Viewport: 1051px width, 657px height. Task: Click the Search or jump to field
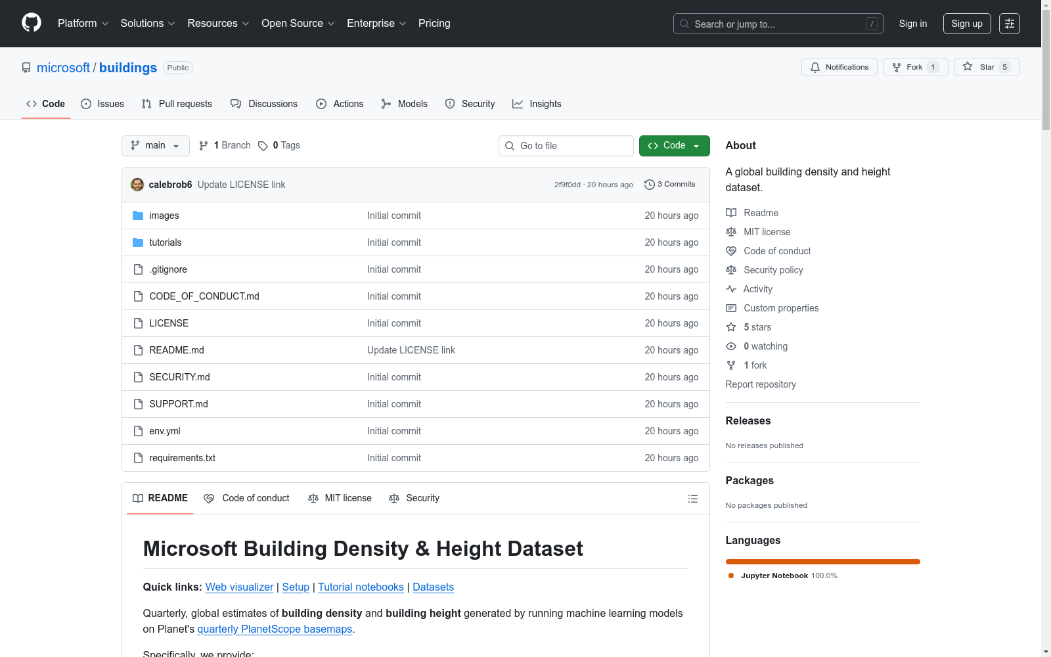pyautogui.click(x=778, y=24)
